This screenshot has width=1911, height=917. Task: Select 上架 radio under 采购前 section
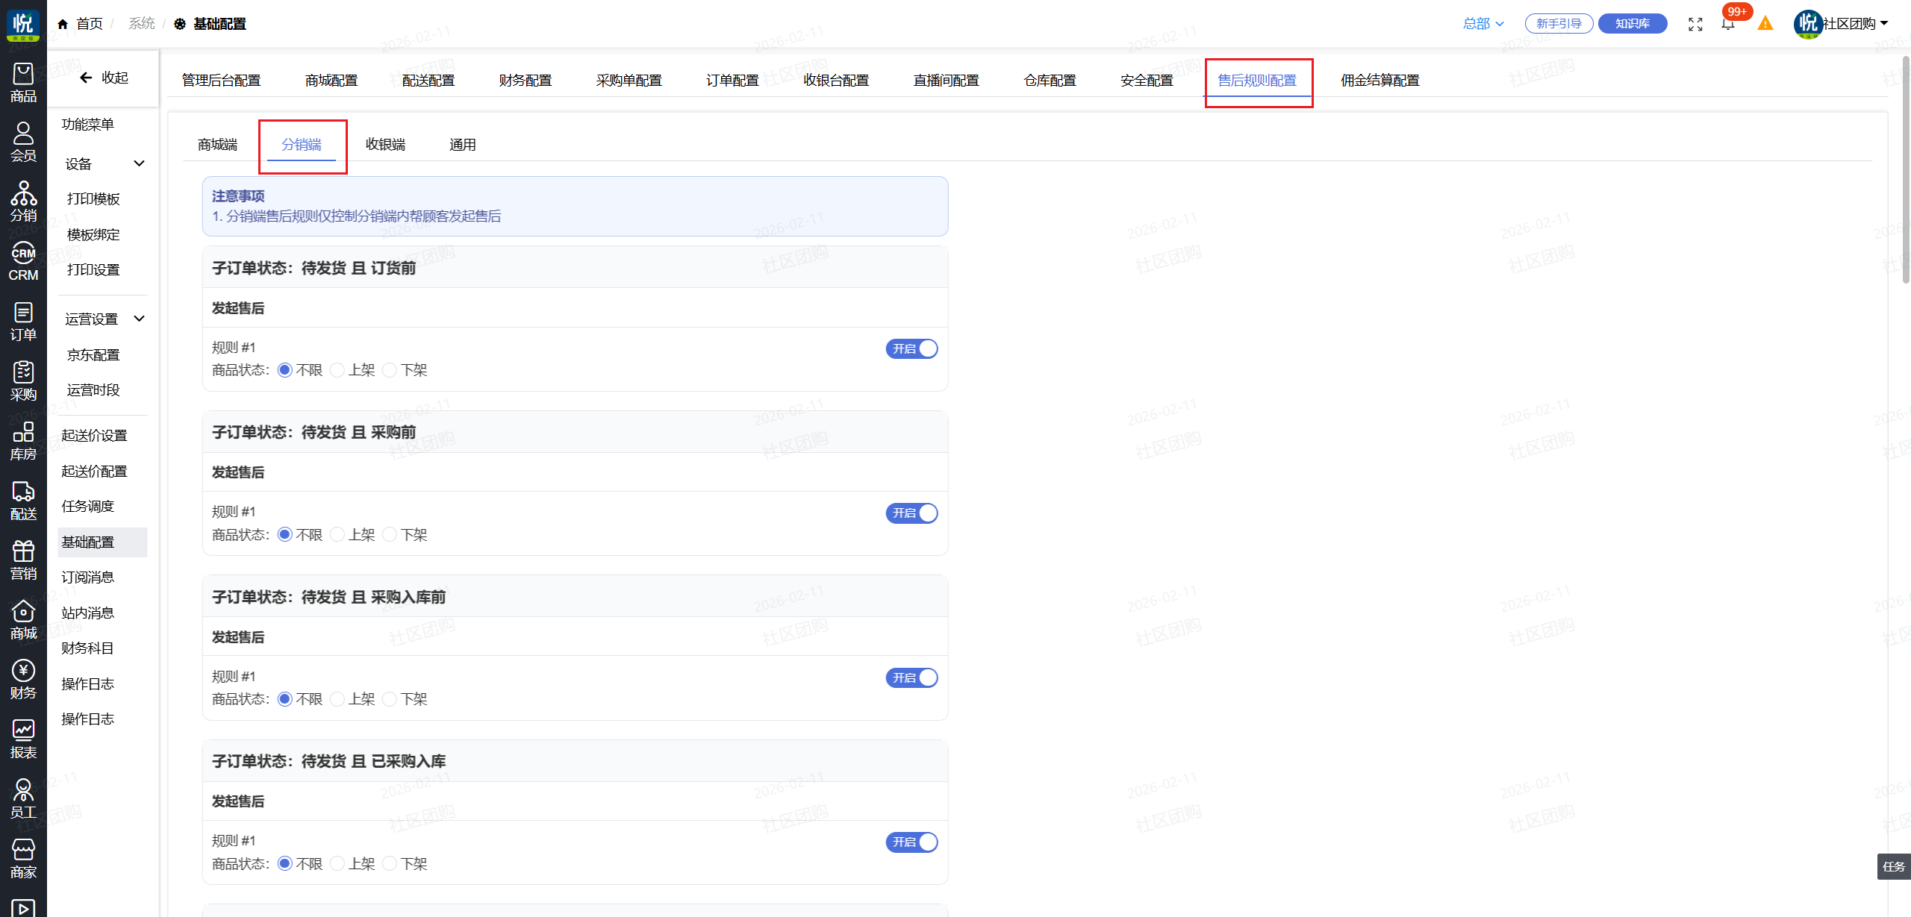(x=337, y=534)
